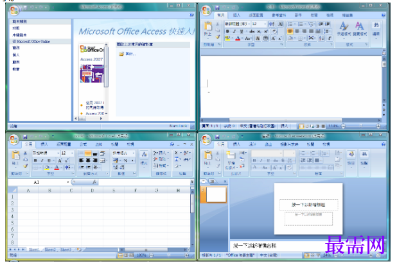Toggle Bold in the Excel ribbon
This screenshot has height=265, width=397.
click(x=35, y=160)
